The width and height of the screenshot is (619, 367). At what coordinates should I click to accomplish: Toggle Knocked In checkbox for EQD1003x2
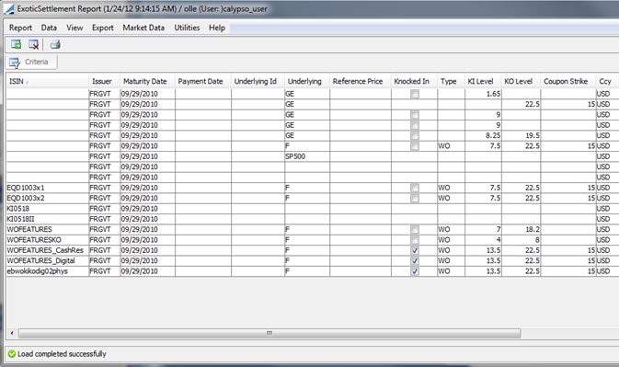coord(415,198)
